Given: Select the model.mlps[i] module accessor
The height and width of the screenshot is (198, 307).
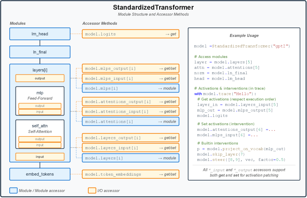Looking at the screenshot, I should click(x=130, y=88).
